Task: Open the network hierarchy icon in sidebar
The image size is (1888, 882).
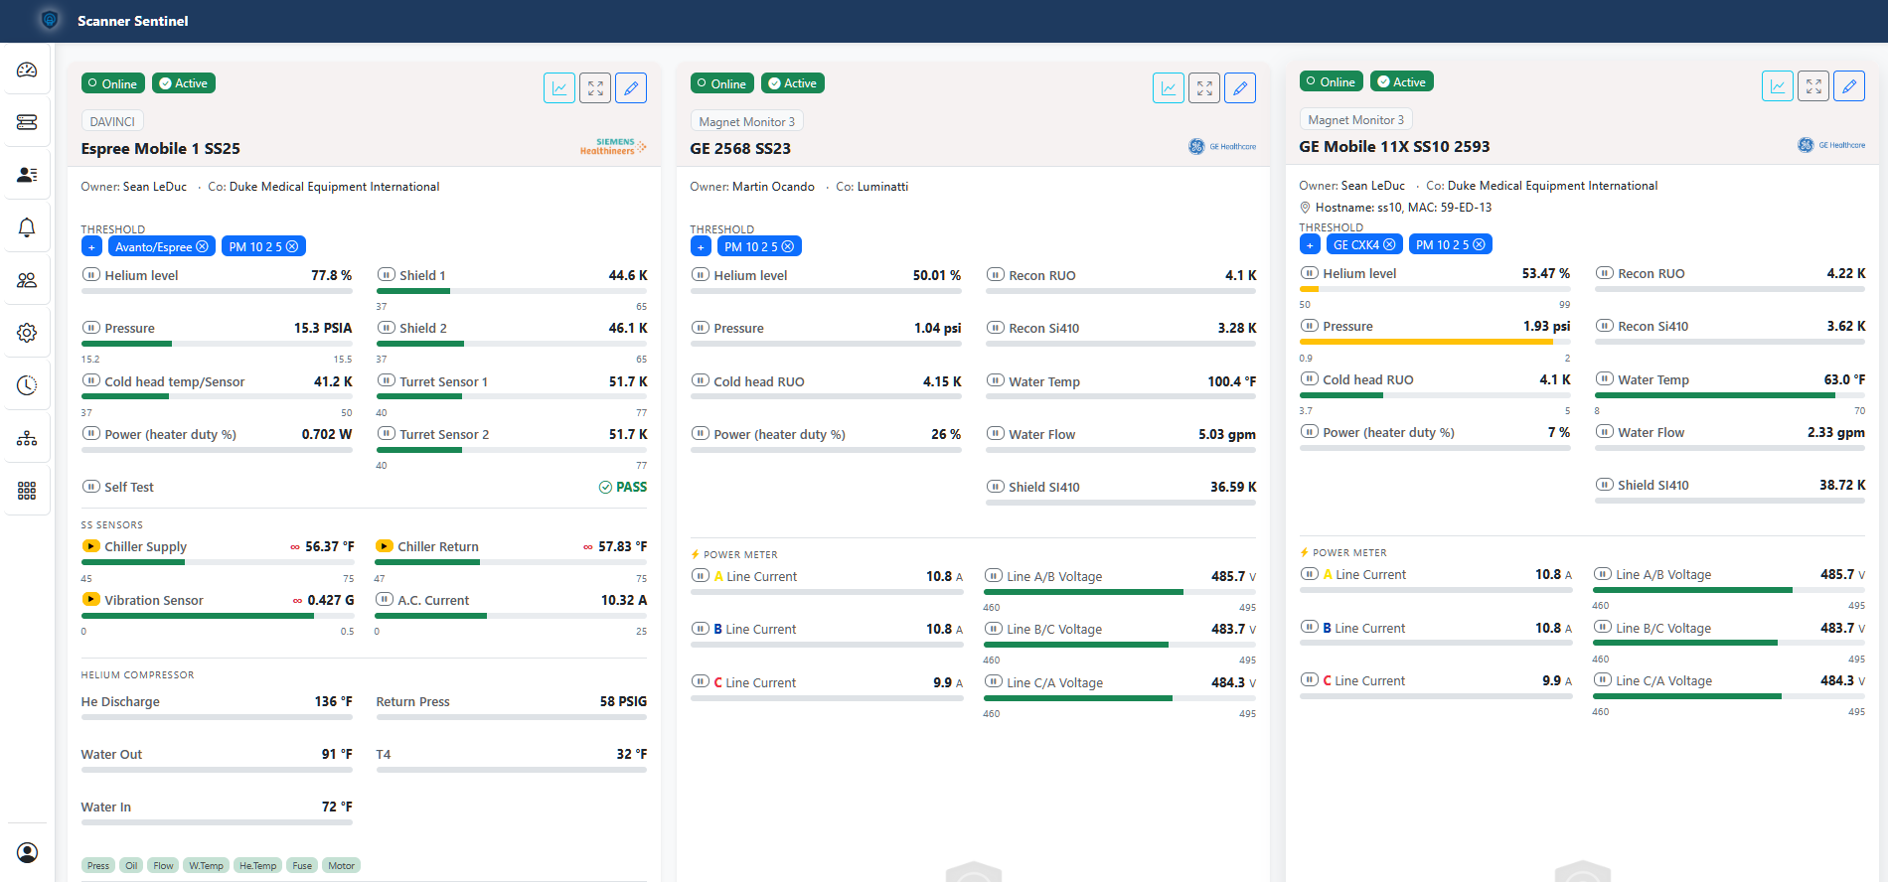Action: [27, 438]
